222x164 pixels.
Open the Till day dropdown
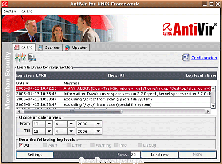tap(49, 131)
